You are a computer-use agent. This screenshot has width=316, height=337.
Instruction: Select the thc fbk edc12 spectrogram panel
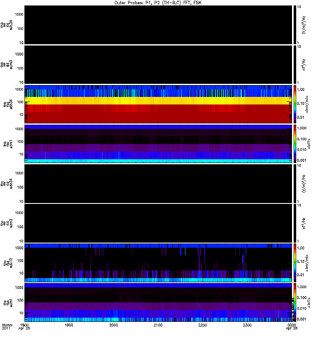pos(158,262)
